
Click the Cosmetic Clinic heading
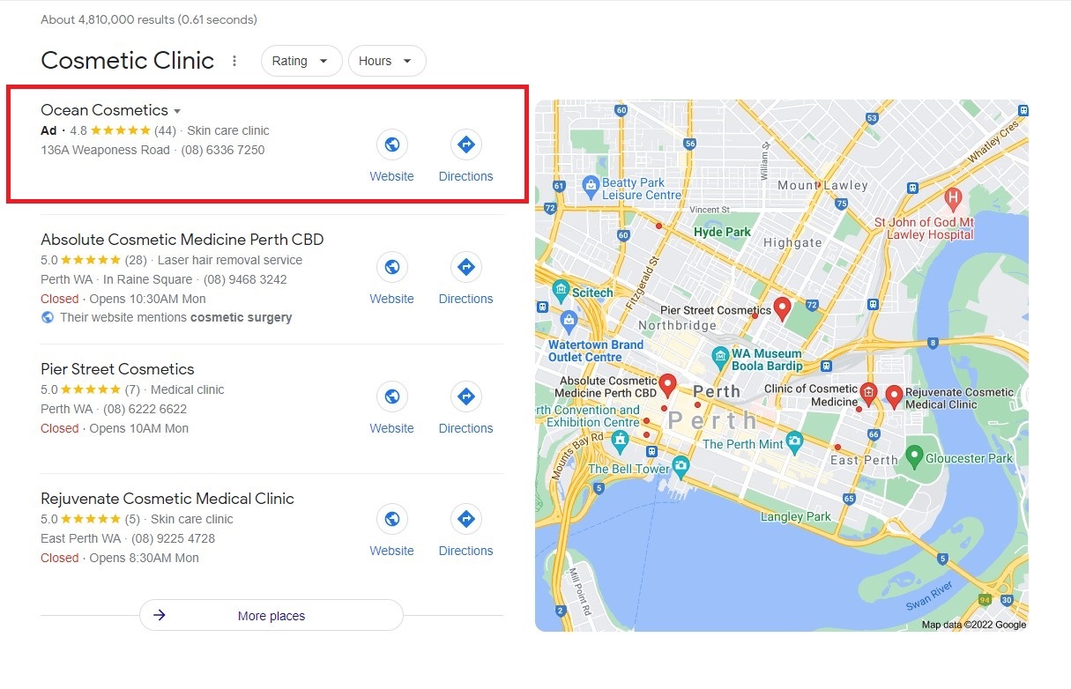click(128, 61)
